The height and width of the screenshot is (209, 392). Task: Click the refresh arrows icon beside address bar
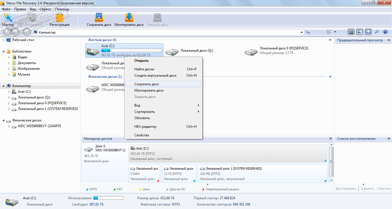tap(308, 32)
